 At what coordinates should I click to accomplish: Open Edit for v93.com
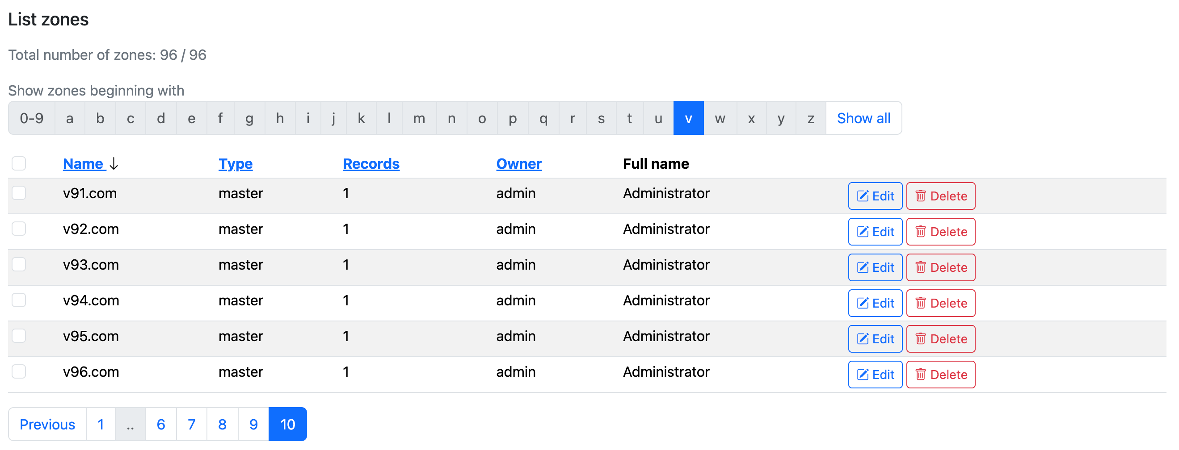click(875, 267)
